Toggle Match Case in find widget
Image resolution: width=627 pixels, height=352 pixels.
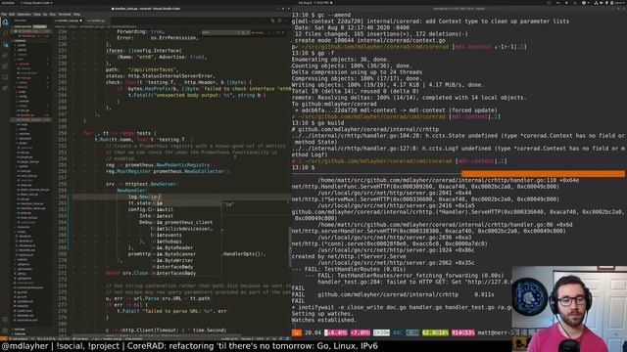[239, 32]
